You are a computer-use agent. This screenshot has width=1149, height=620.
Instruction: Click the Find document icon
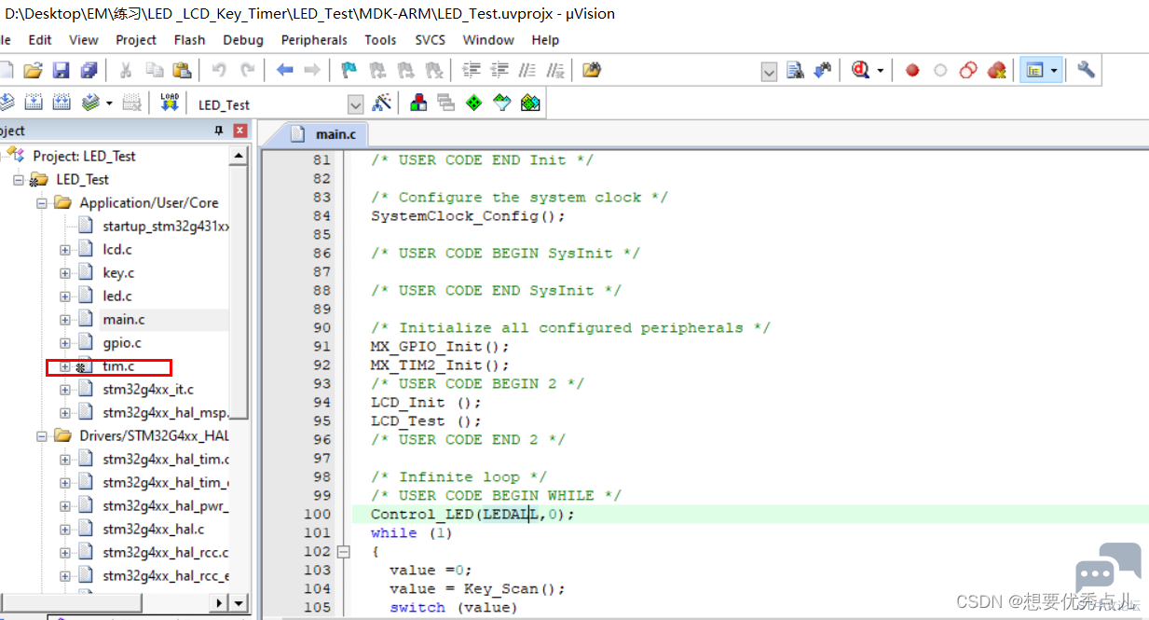pos(795,70)
